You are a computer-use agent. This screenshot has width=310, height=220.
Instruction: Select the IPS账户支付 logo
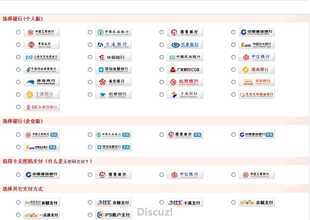click(113, 215)
